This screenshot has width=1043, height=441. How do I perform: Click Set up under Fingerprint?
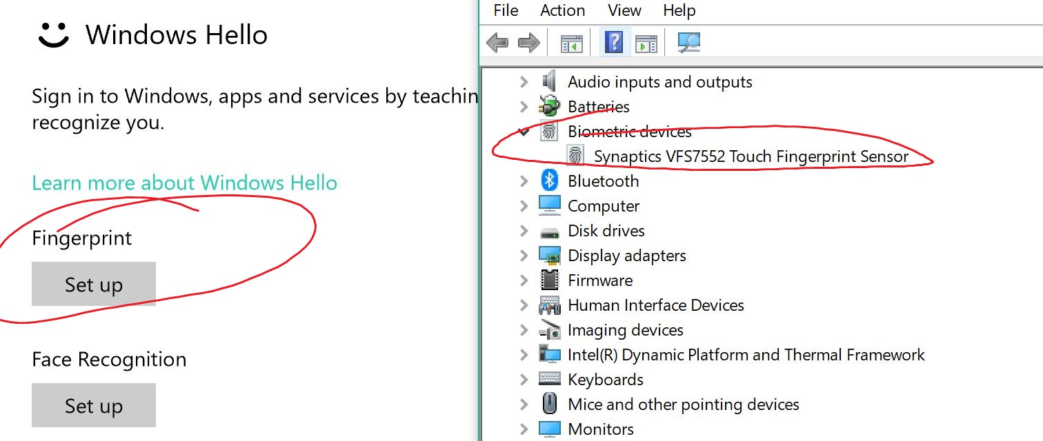point(94,284)
